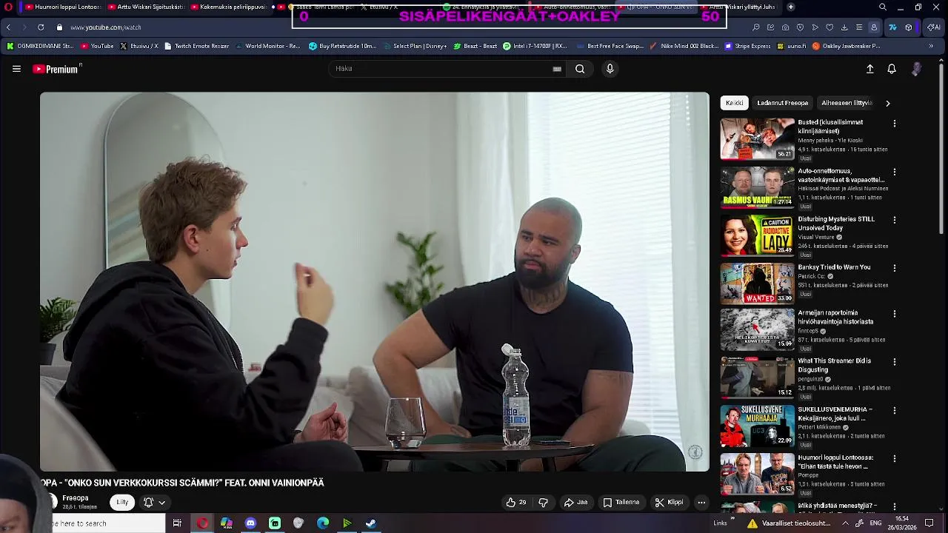Open Discord from the taskbar

250,523
